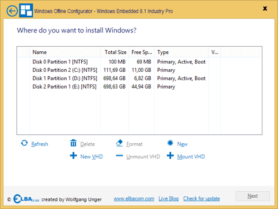
Task: Sort by the Total Size column header
Action: 115,52
